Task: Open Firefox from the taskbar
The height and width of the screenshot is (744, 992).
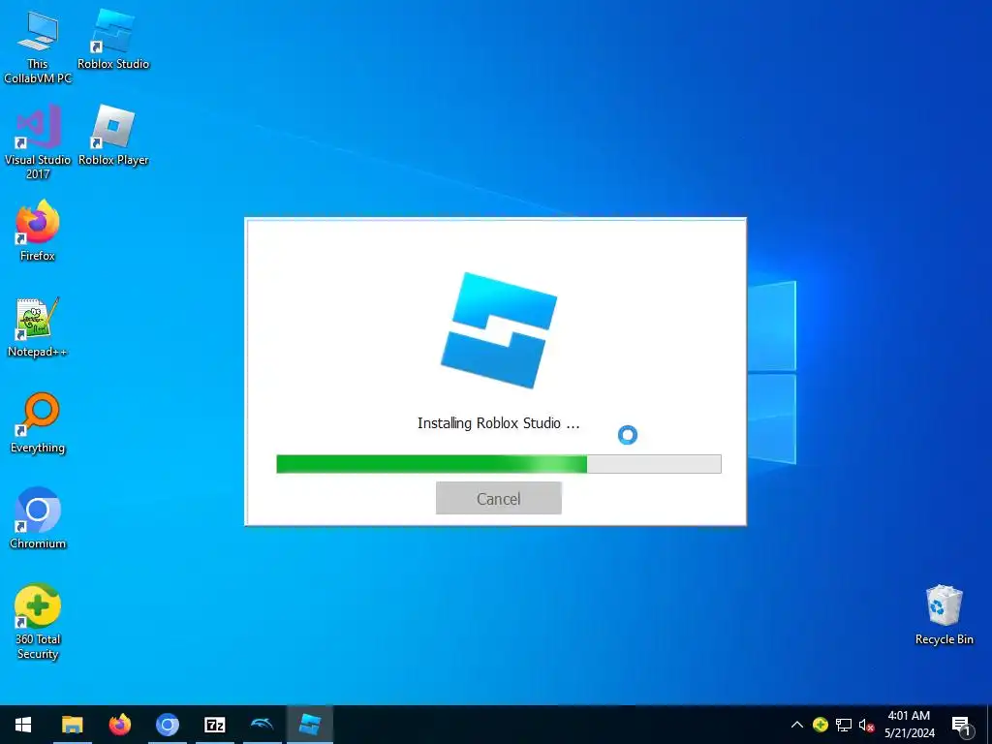Action: click(x=119, y=725)
